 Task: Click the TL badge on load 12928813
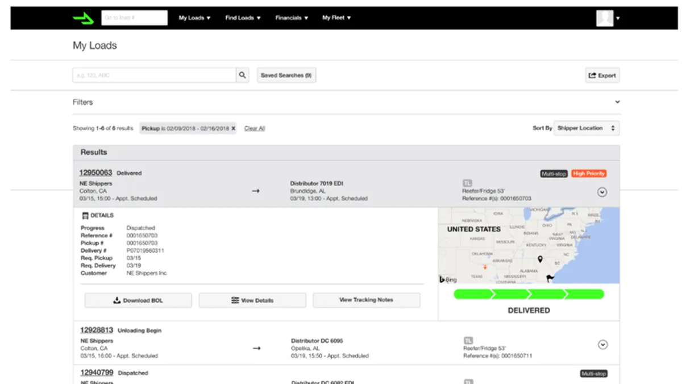tap(468, 341)
